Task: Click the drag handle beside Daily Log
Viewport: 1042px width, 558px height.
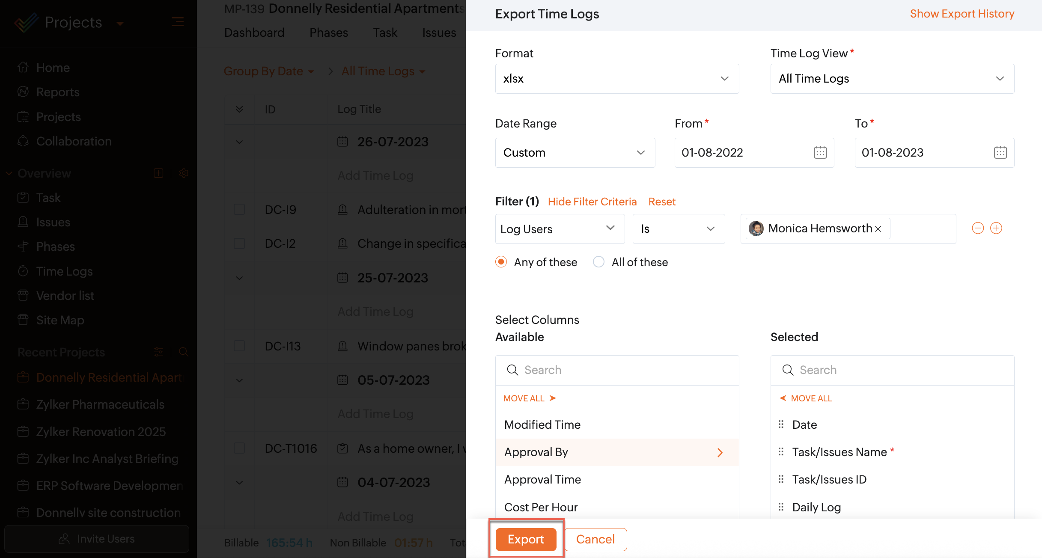Action: click(x=781, y=507)
